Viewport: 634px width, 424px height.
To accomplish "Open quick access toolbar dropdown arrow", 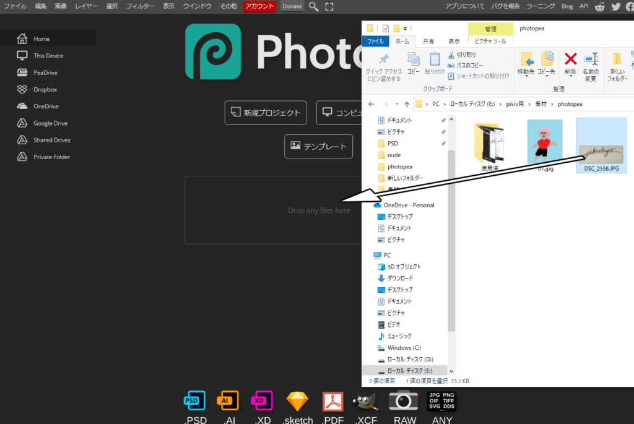I will pyautogui.click(x=405, y=28).
